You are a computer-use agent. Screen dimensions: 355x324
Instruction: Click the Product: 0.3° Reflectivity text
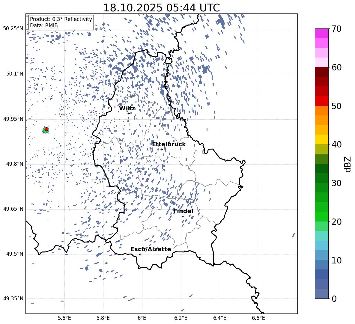click(61, 19)
